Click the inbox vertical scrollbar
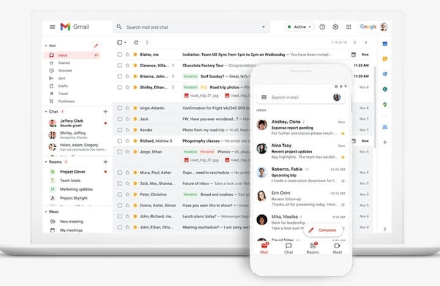Viewport: 440px width, 286px height. [375, 107]
